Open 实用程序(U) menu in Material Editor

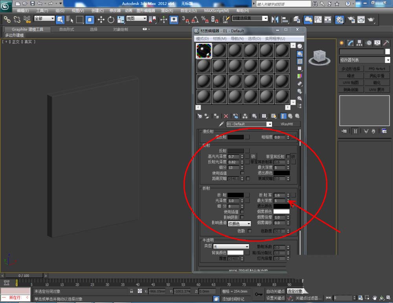coord(275,39)
